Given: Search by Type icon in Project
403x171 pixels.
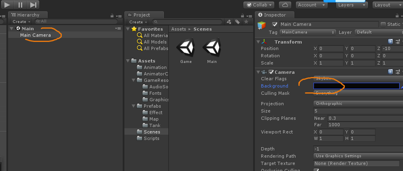Looking at the screenshot, I should click(229, 22).
